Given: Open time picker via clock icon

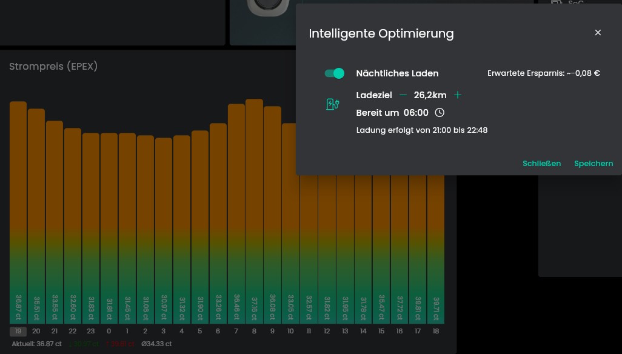Looking at the screenshot, I should [x=440, y=113].
